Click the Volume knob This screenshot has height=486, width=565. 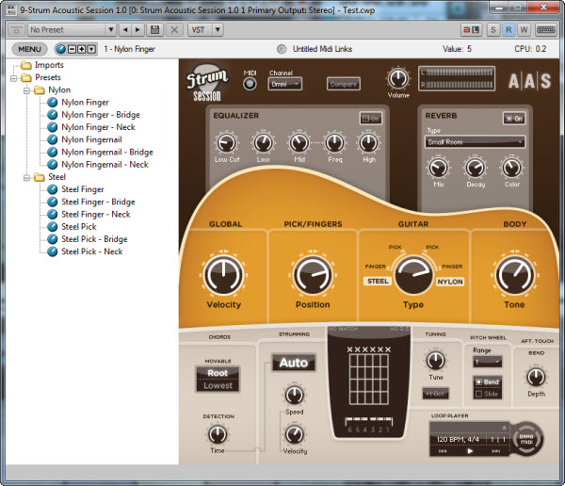398,78
